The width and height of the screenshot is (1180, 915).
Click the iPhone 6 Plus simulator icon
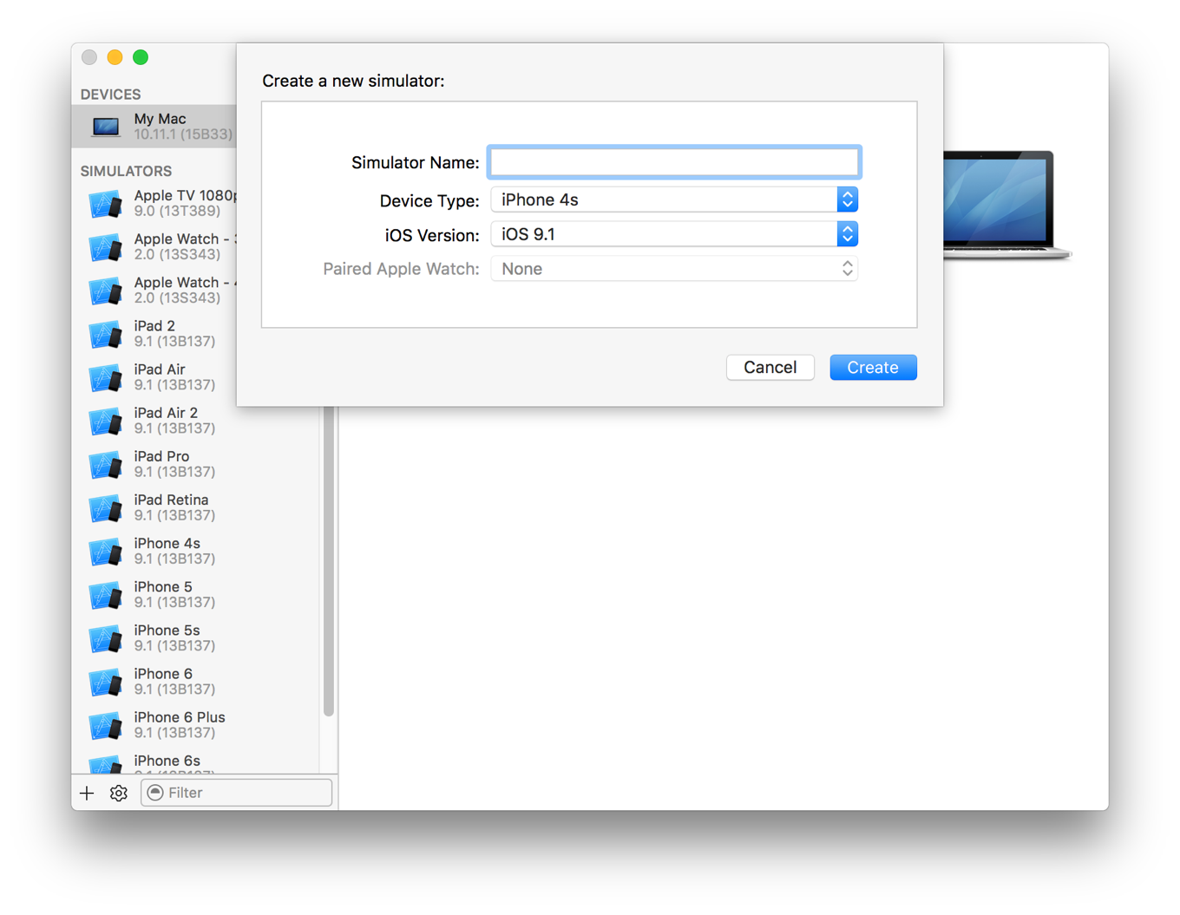[105, 725]
